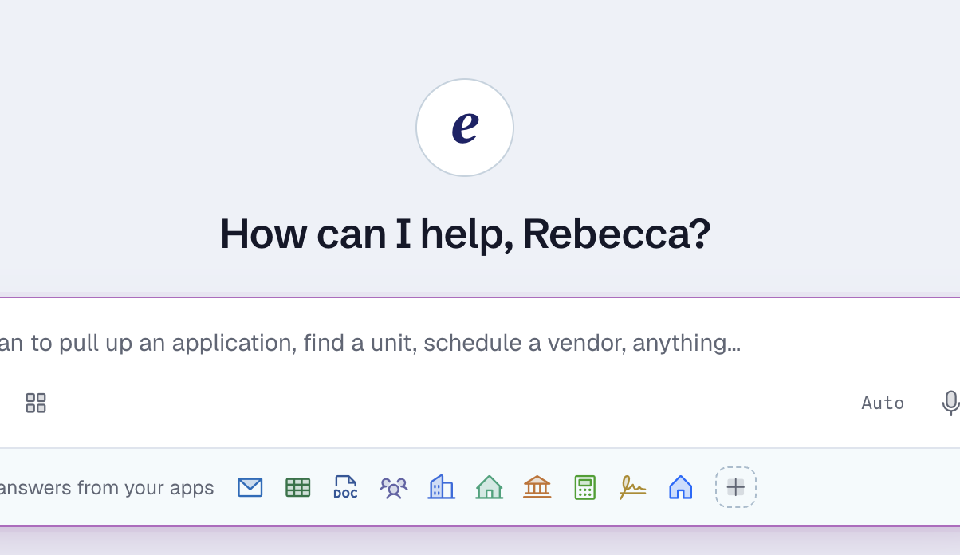Click the orange bank building icon
The height and width of the screenshot is (555, 960).
click(537, 486)
